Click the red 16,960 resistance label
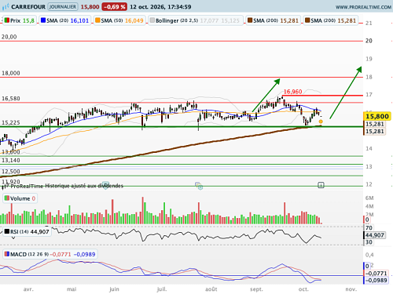 [x=292, y=92]
